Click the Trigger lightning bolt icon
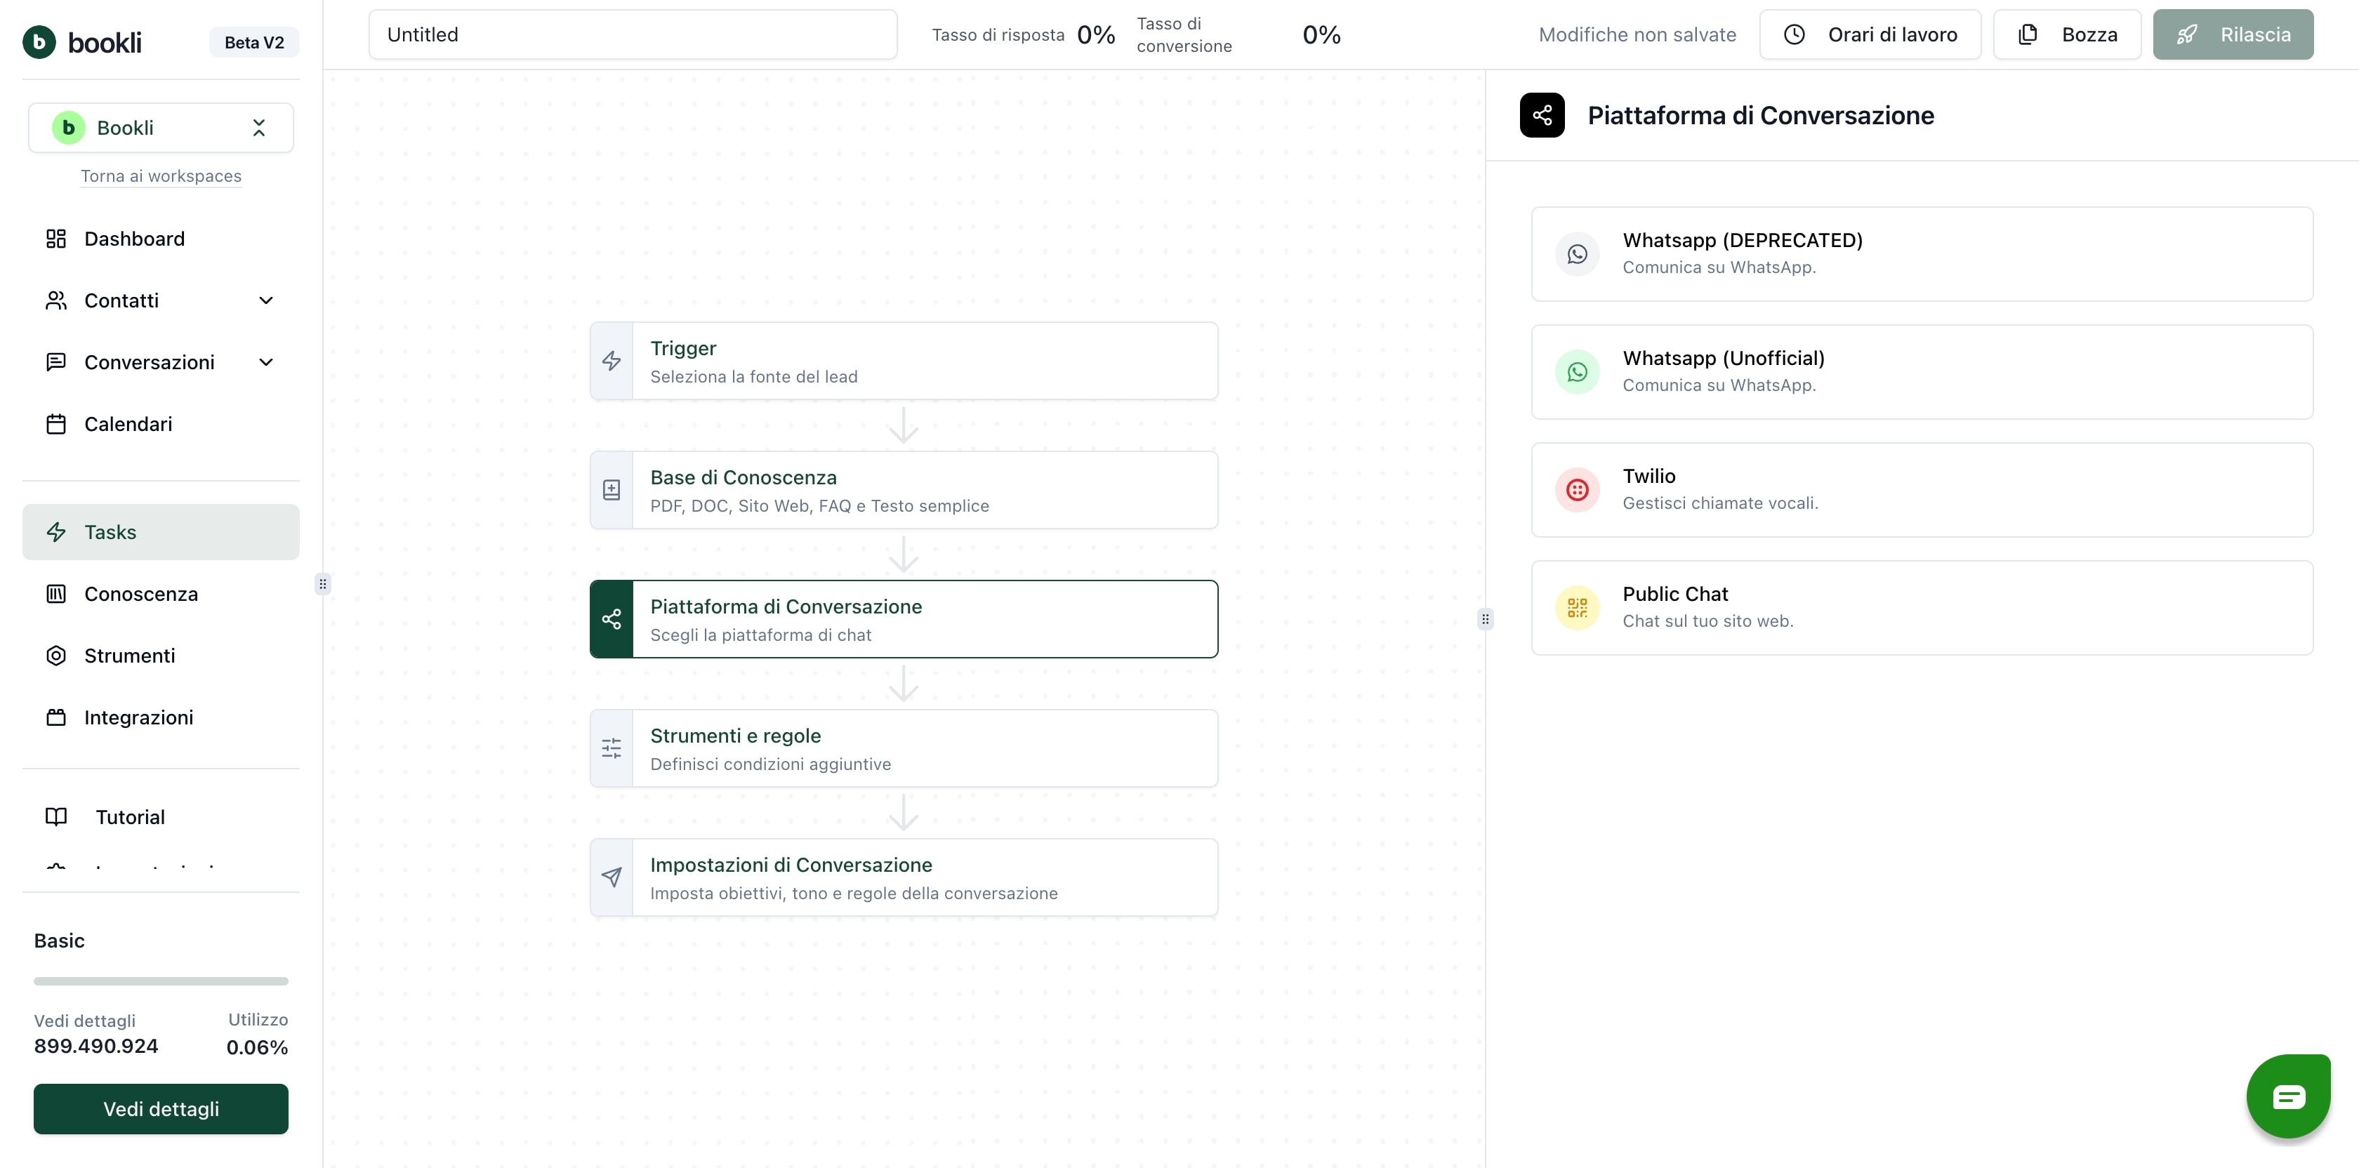 tap(611, 361)
